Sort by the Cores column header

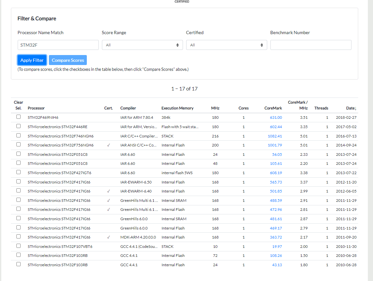243,108
